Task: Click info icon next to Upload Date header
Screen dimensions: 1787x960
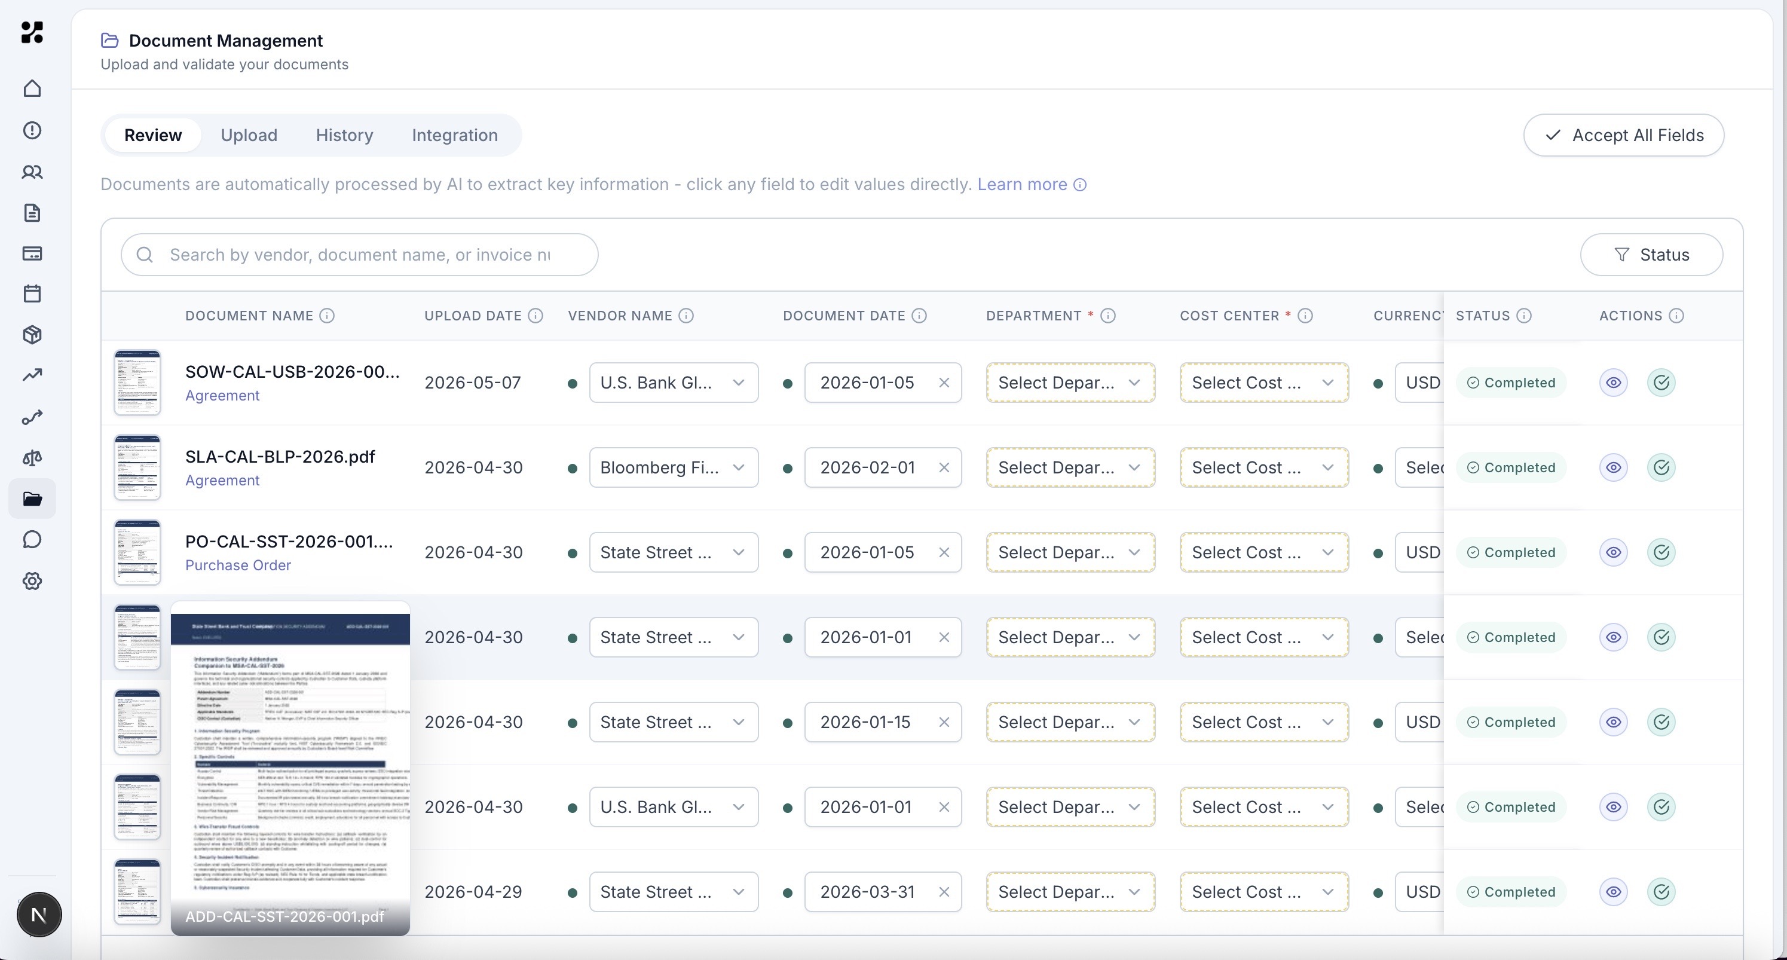Action: pos(536,316)
